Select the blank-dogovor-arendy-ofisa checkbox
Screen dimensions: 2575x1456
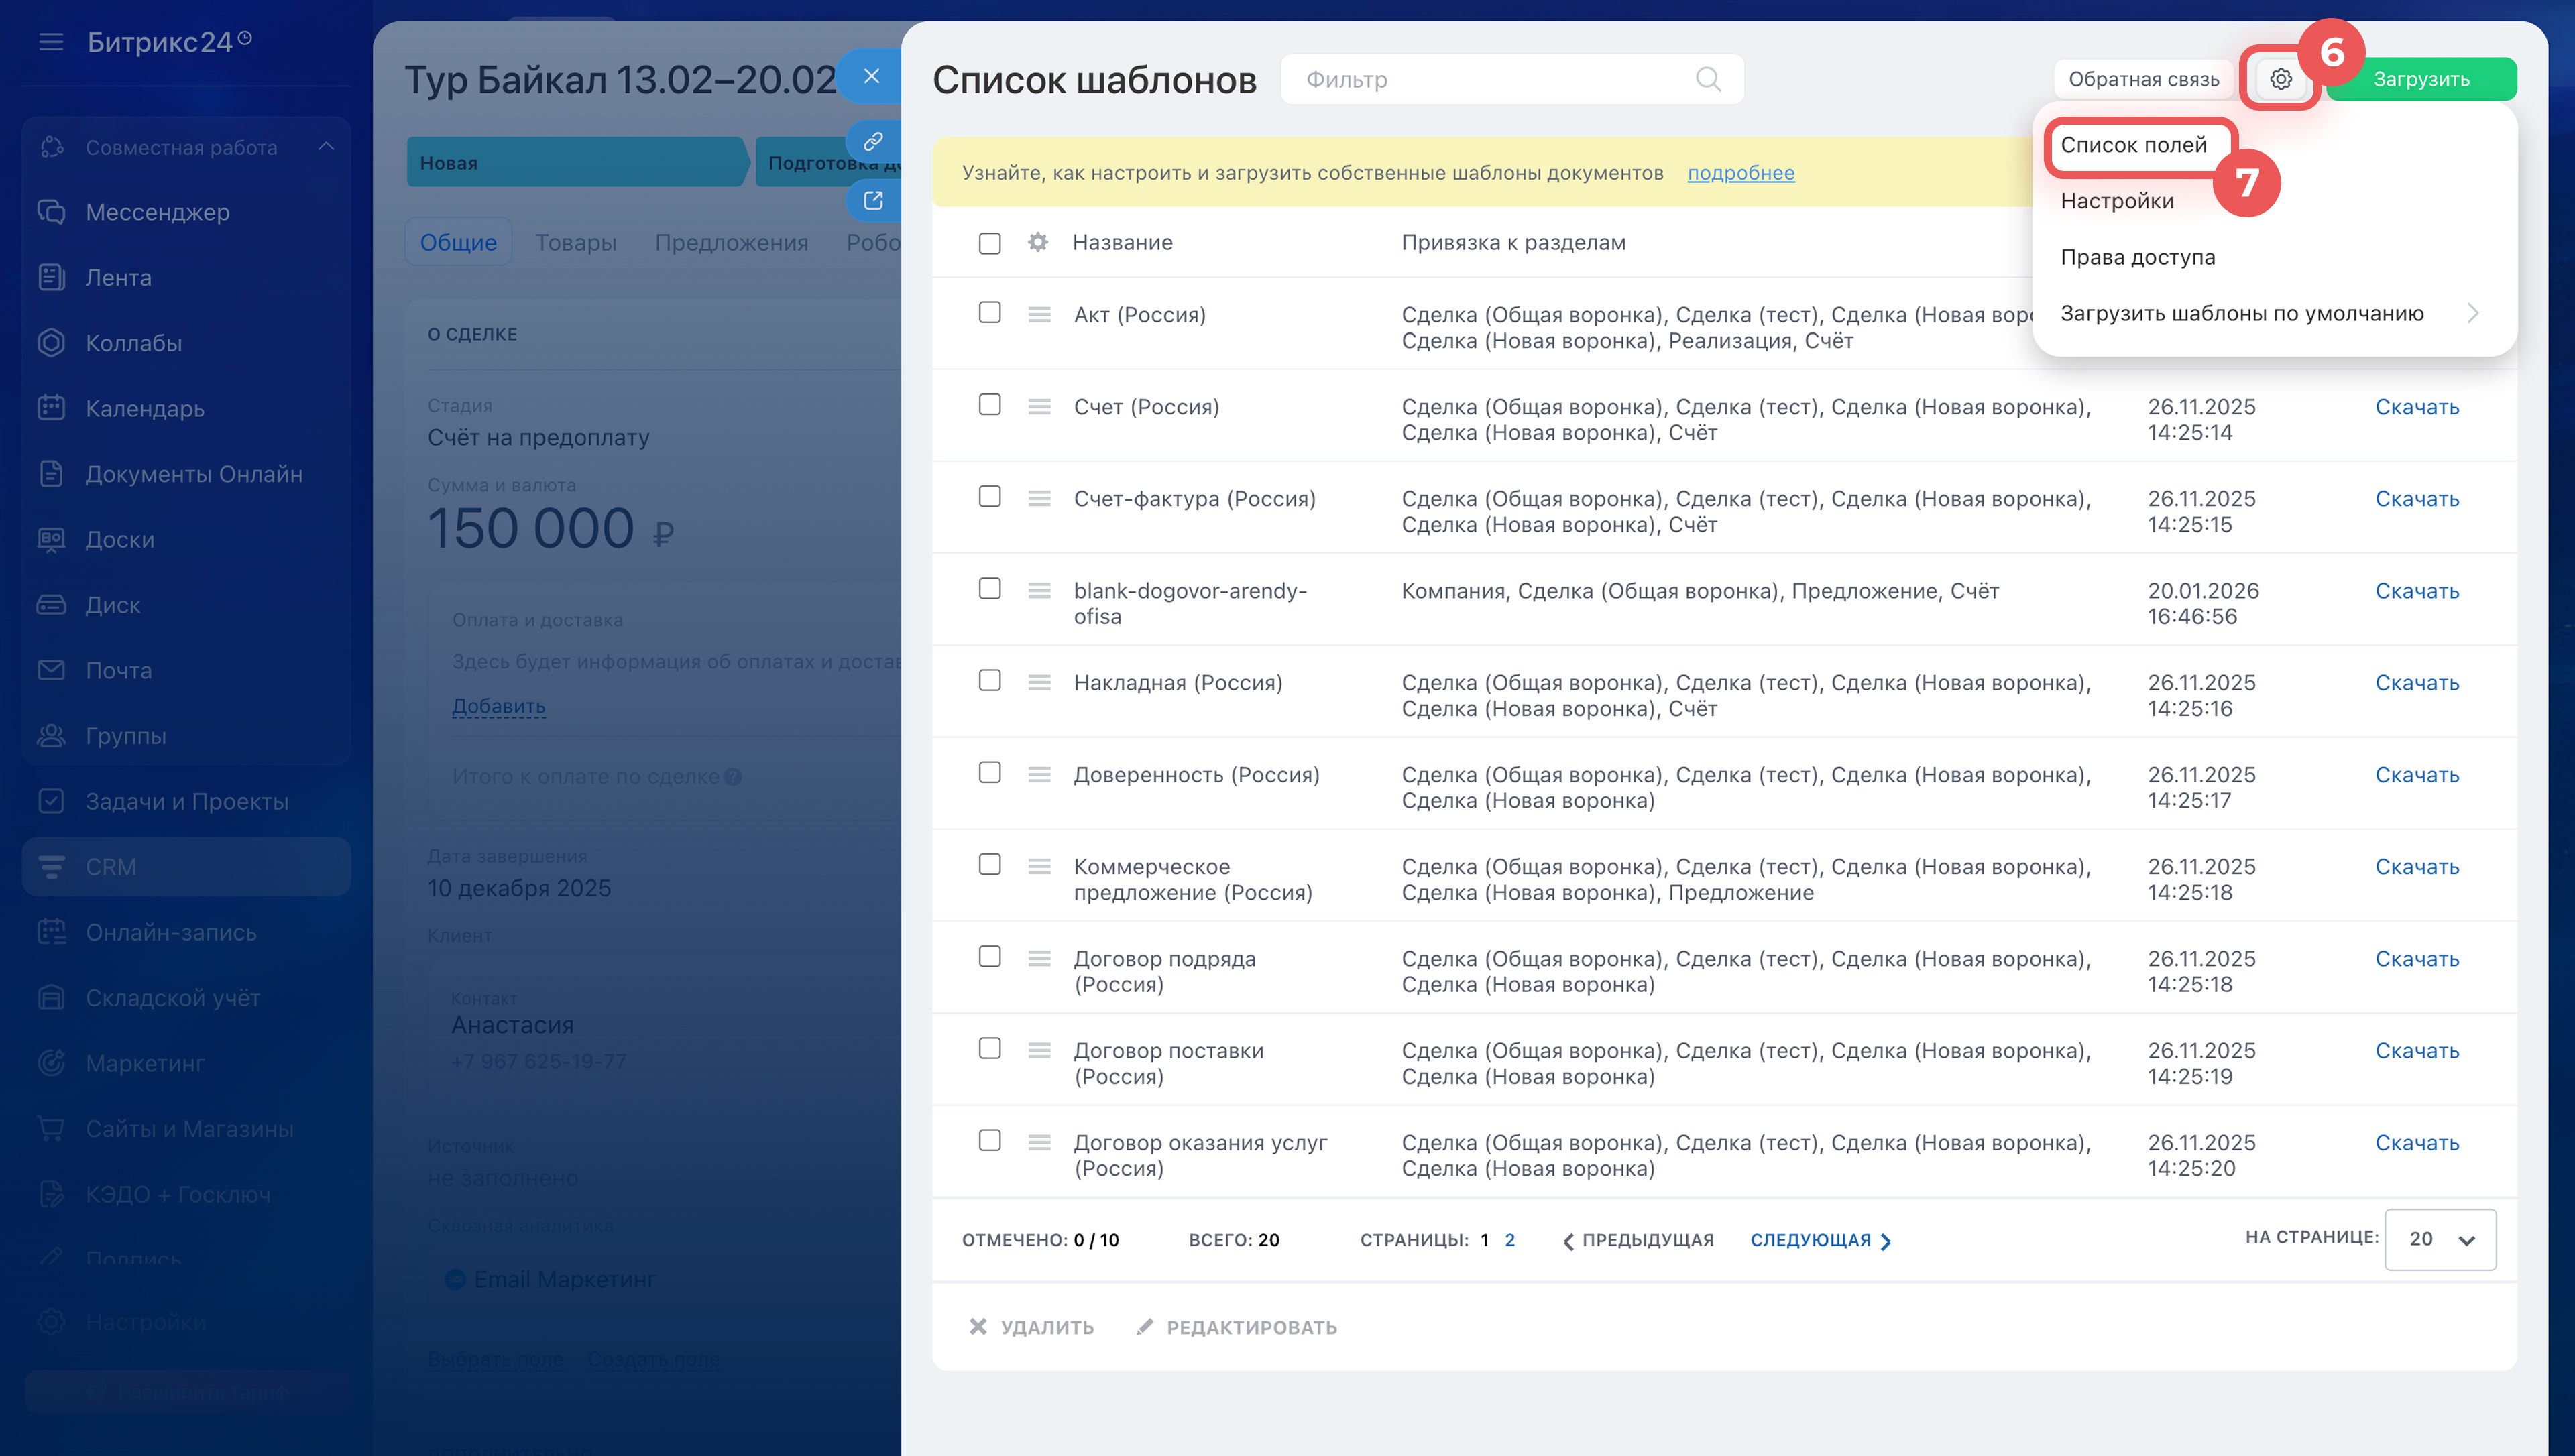989,589
